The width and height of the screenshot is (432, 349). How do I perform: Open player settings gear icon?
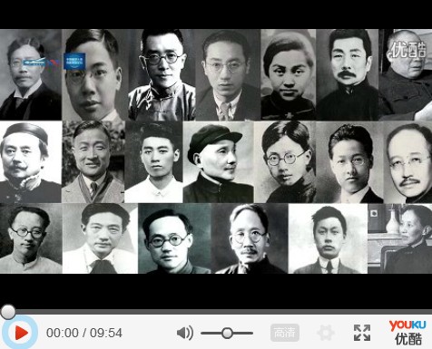click(x=326, y=333)
